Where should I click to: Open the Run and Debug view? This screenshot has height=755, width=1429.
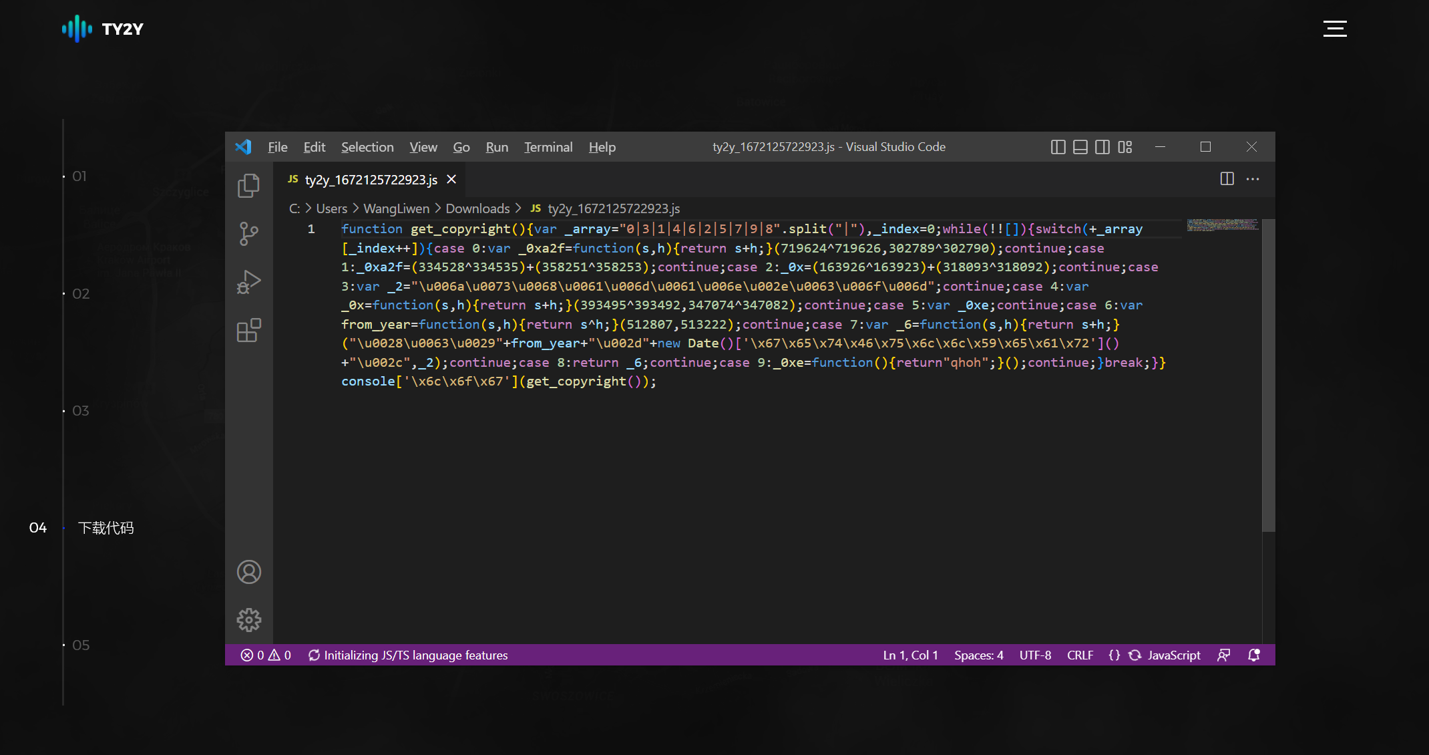coord(248,282)
